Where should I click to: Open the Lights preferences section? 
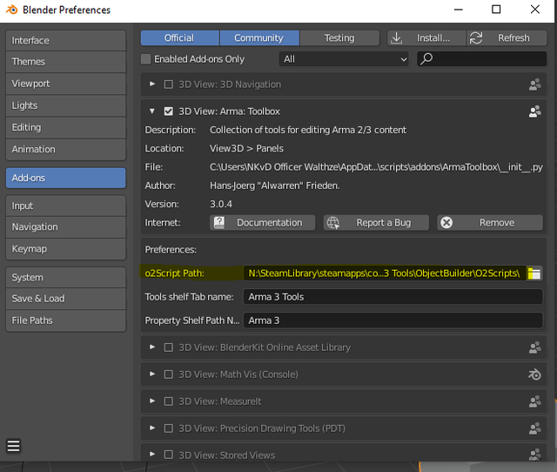66,105
